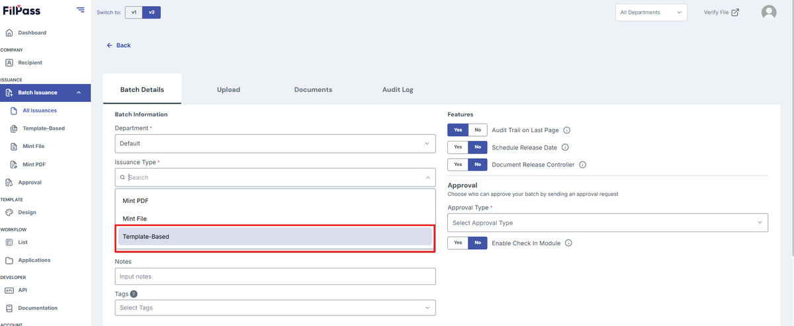Set Enable Check In Module to Yes
This screenshot has width=794, height=326.
[x=458, y=243]
